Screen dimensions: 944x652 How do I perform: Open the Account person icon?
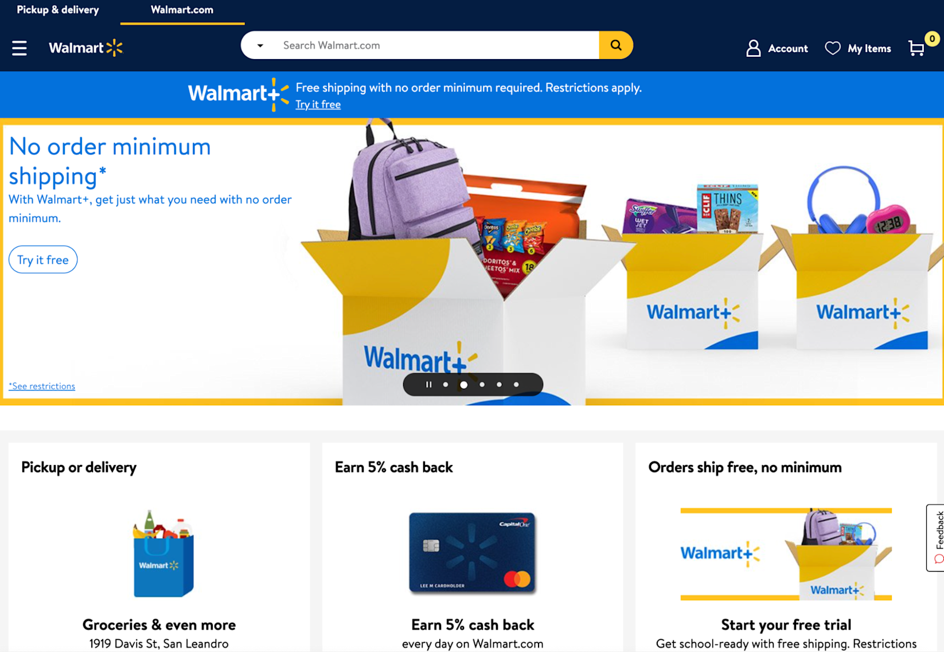click(x=753, y=48)
